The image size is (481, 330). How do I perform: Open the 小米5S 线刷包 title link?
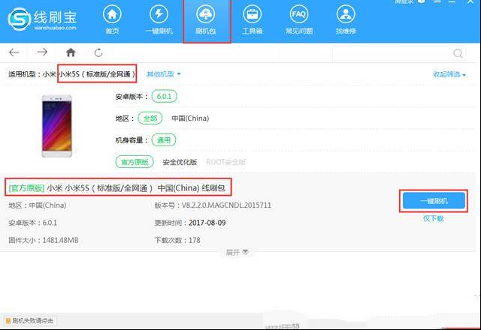pyautogui.click(x=117, y=188)
